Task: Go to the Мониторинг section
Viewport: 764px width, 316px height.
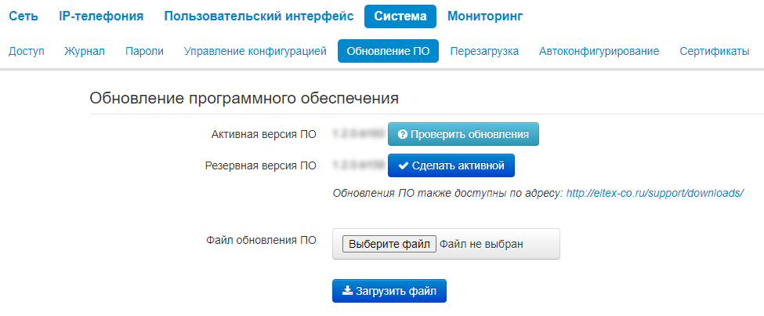Action: pyautogui.click(x=485, y=16)
